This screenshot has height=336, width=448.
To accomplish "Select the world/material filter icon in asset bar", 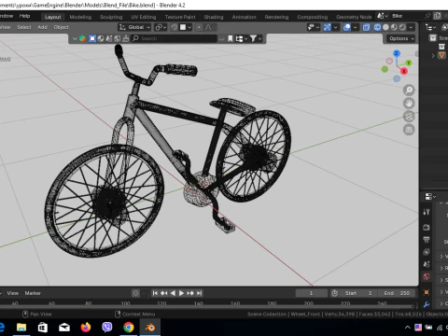I will [x=101, y=38].
